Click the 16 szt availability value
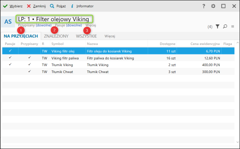The height and width of the screenshot is (149, 240). (x=171, y=58)
